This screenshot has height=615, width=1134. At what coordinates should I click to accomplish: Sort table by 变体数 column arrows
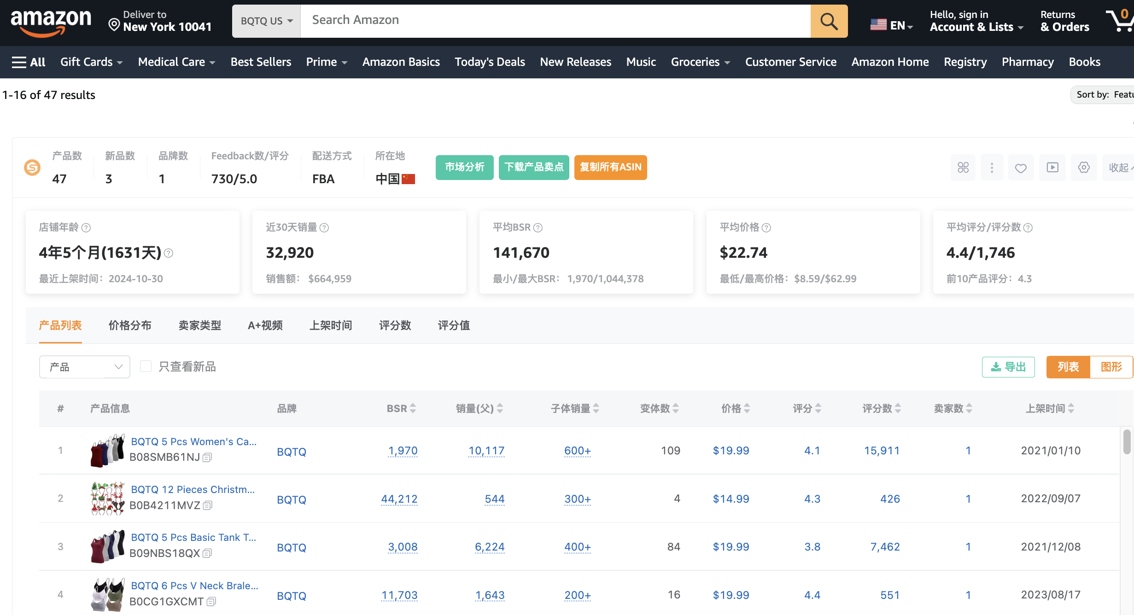click(x=676, y=408)
